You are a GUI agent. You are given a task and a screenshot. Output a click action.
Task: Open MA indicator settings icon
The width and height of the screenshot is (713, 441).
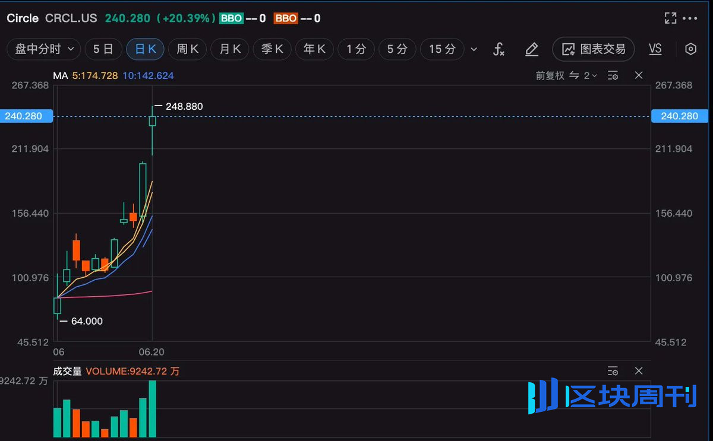(613, 75)
